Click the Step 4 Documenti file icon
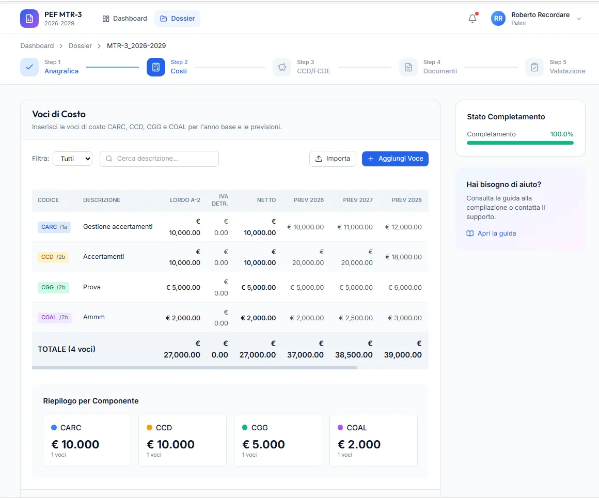The image size is (599, 498). 408,67
